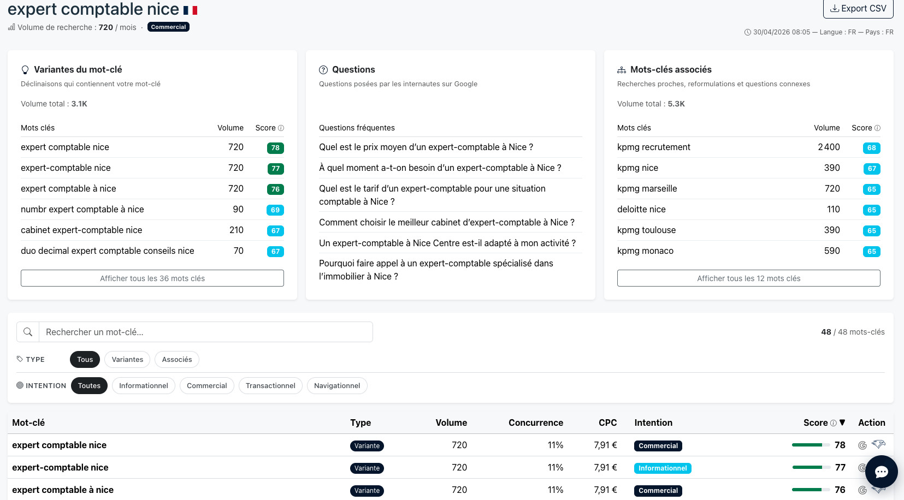Click the info icon beside Score in Variantes card
This screenshot has width=904, height=500.
[281, 128]
